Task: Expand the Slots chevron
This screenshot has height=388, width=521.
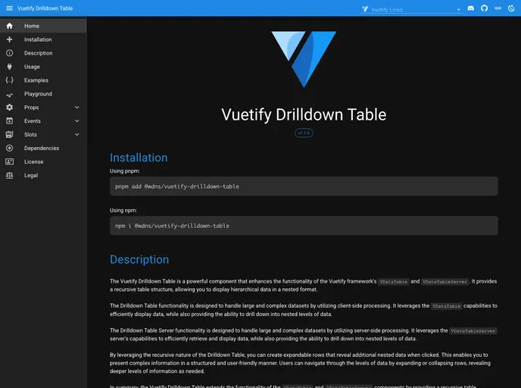Action: (x=77, y=135)
